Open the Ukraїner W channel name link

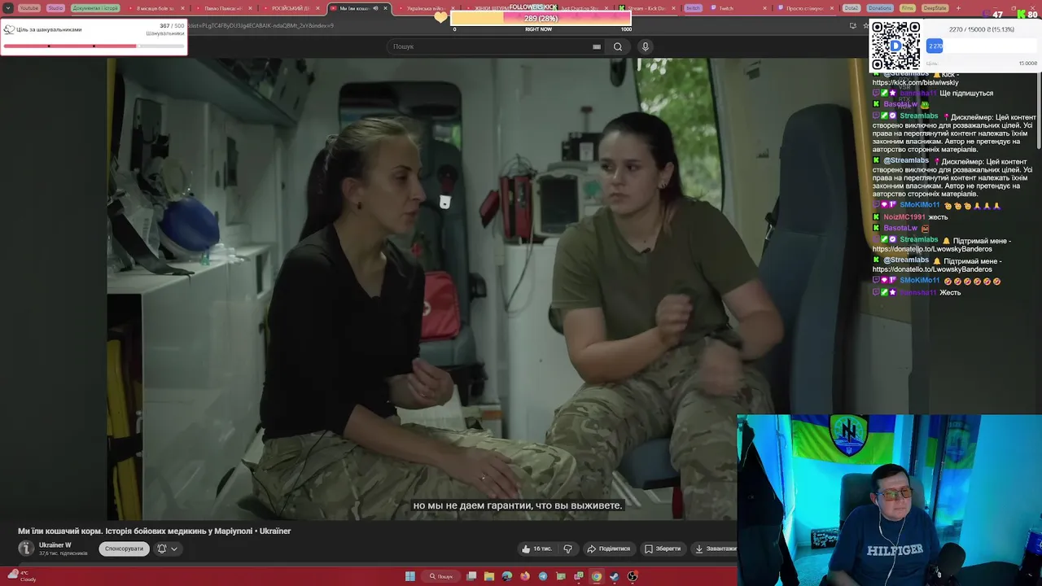click(55, 545)
